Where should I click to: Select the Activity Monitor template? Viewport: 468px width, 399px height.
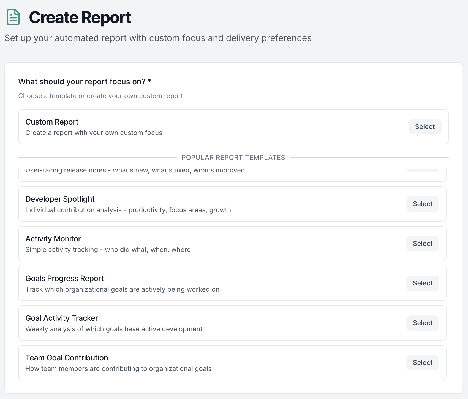coord(423,243)
